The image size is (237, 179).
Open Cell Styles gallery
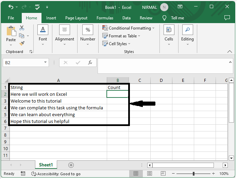116,44
